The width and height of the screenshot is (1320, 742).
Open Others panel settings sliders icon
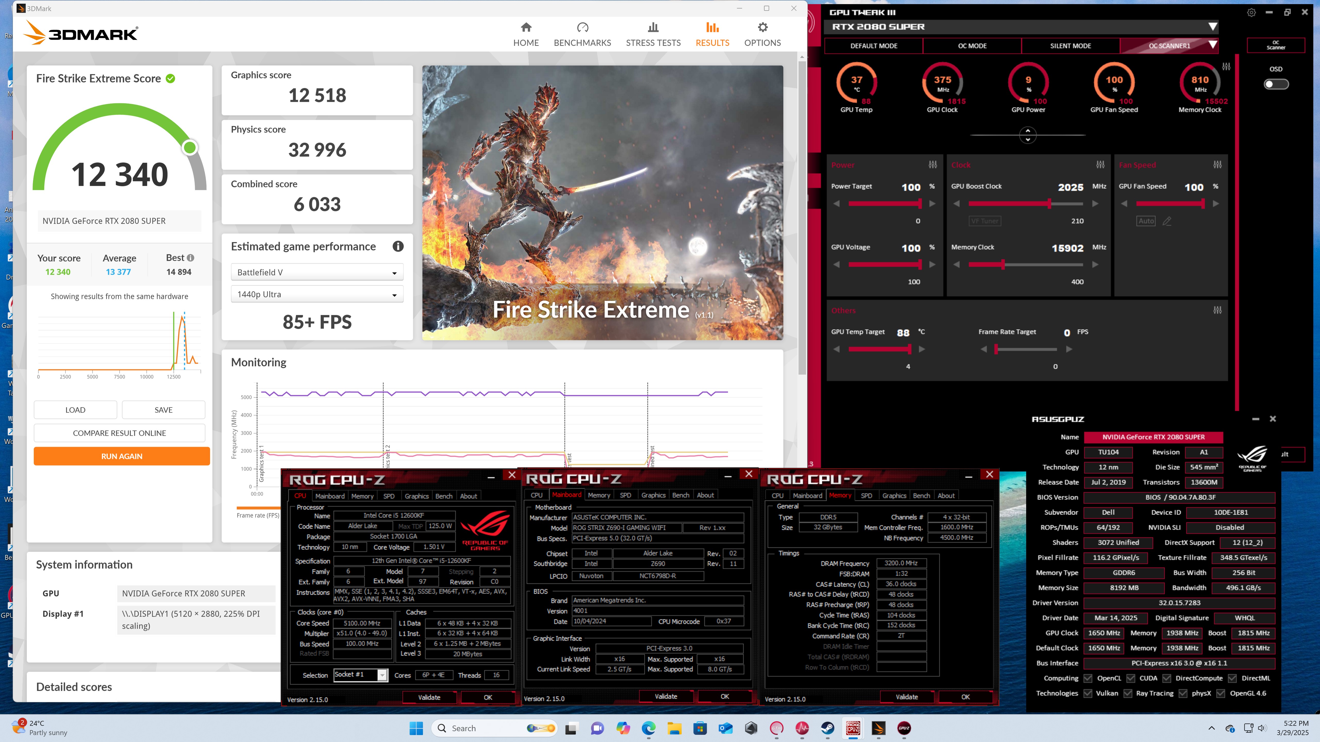[x=1217, y=310]
